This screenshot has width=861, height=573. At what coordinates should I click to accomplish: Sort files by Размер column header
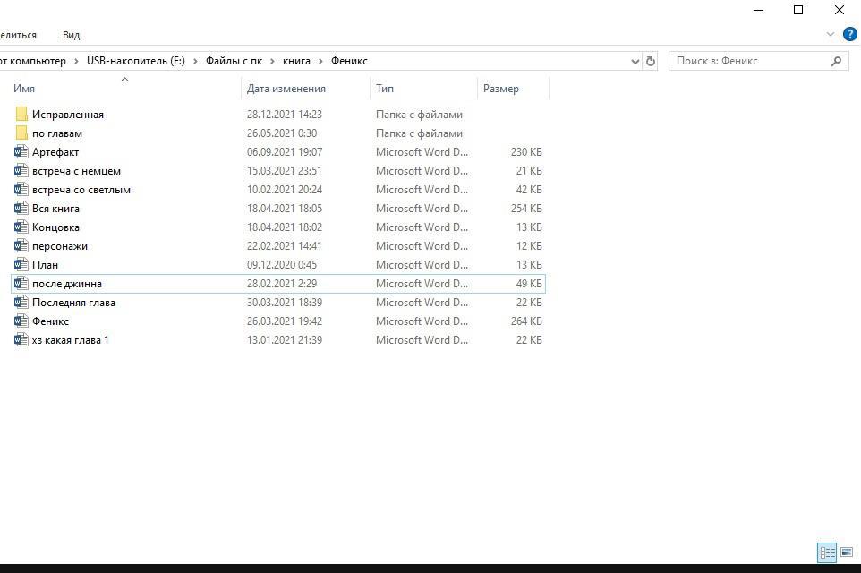pyautogui.click(x=501, y=89)
